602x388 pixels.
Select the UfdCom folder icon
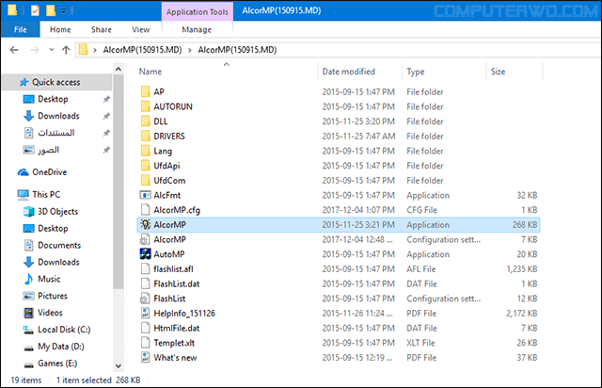click(x=145, y=180)
